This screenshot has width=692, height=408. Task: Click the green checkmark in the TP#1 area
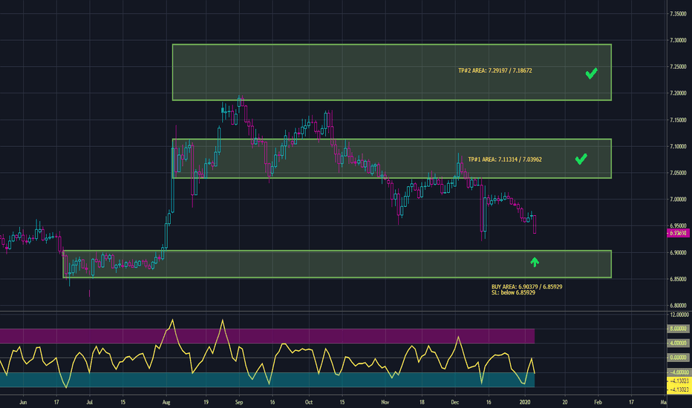[581, 159]
